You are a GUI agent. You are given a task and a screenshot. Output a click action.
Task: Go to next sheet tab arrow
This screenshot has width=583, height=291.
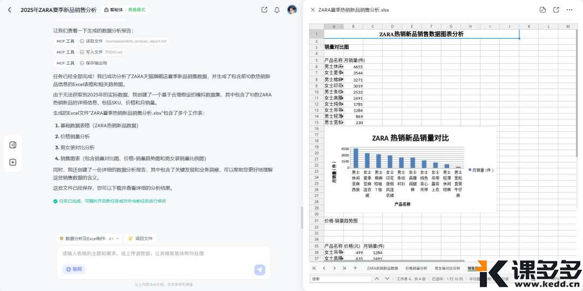[334, 268]
